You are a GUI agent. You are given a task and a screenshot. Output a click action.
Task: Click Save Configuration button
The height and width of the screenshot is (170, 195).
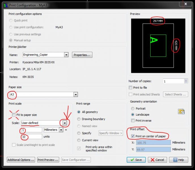pos(76,160)
